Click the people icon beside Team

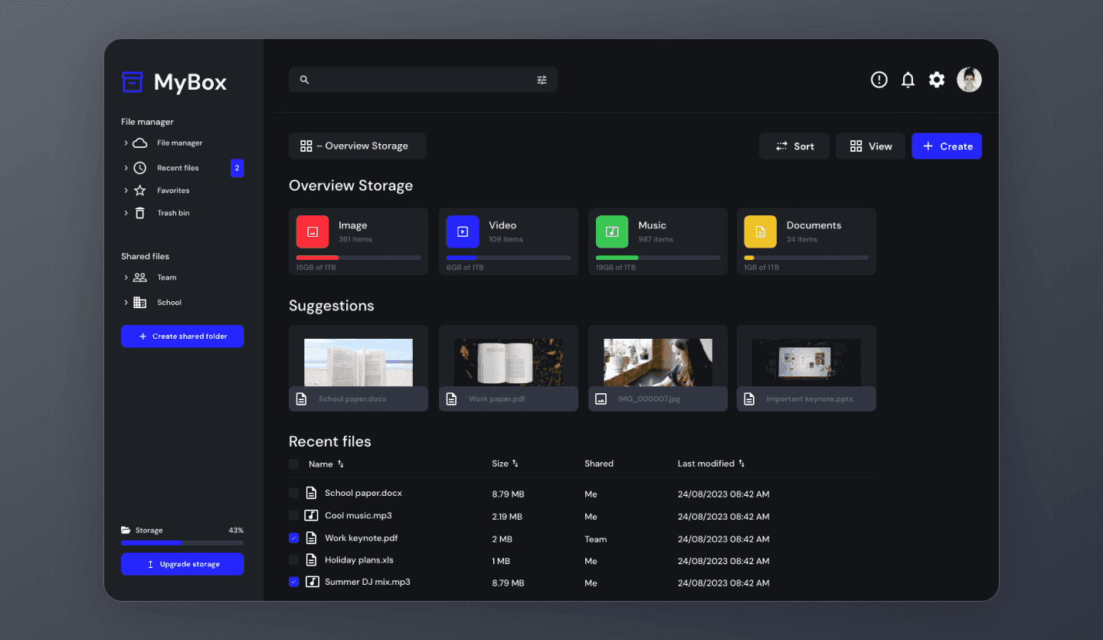[x=140, y=277]
